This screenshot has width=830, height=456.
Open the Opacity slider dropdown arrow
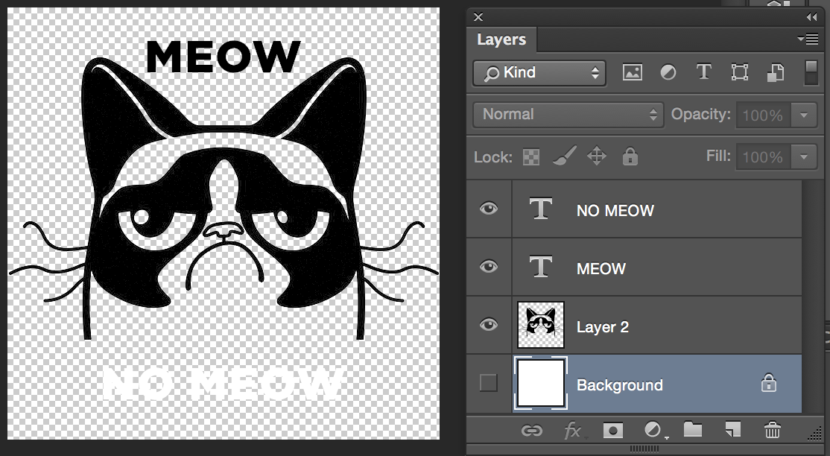pos(804,115)
